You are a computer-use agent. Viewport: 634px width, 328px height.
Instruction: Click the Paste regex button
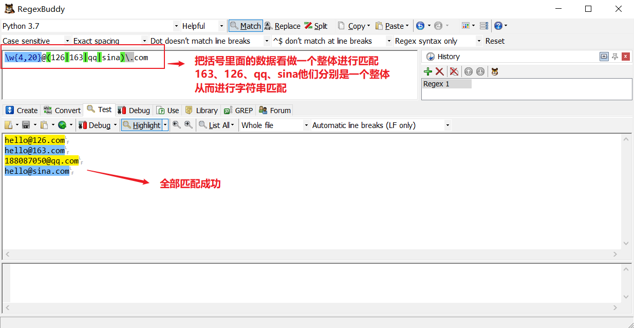coord(389,26)
